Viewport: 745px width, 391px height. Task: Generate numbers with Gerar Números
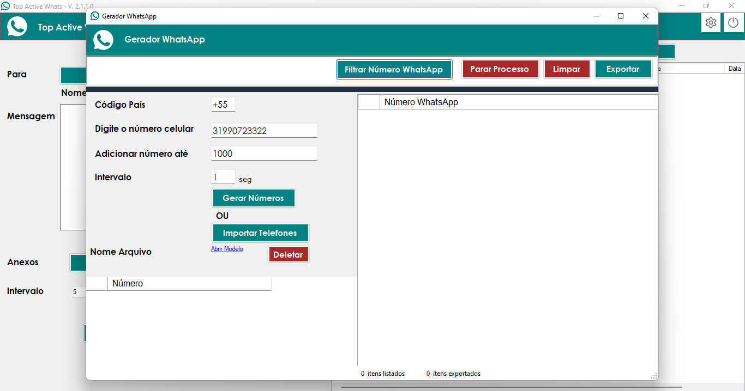pyautogui.click(x=254, y=198)
